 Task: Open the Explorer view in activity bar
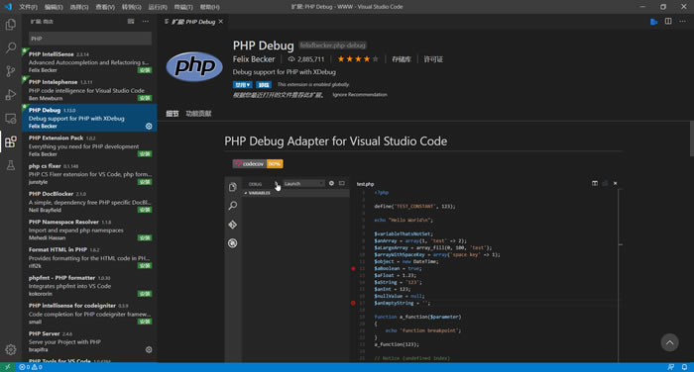11,25
